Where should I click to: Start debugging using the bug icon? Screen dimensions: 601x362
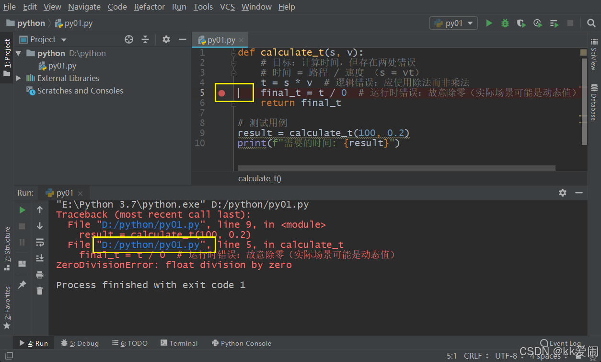505,23
